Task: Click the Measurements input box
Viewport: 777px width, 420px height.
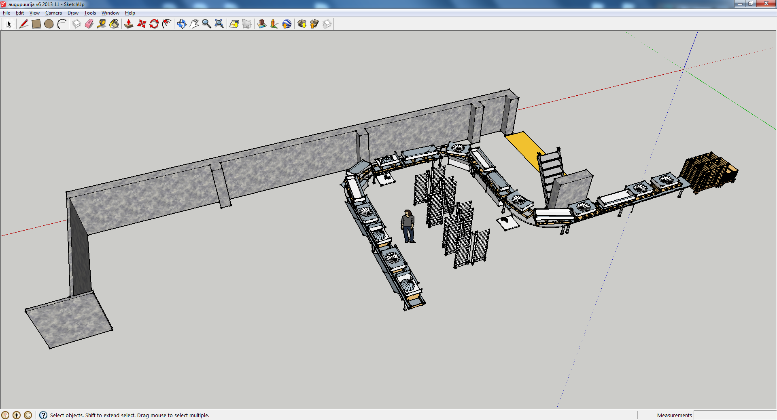Action: point(735,415)
